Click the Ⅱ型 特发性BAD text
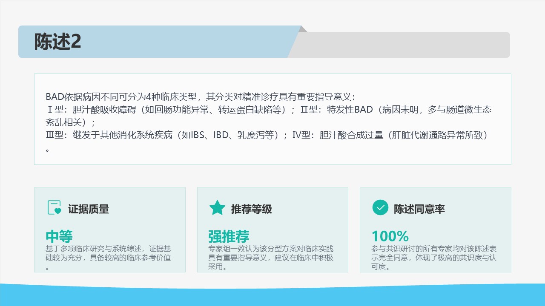The height and width of the screenshot is (306, 545). pyautogui.click(x=396, y=109)
